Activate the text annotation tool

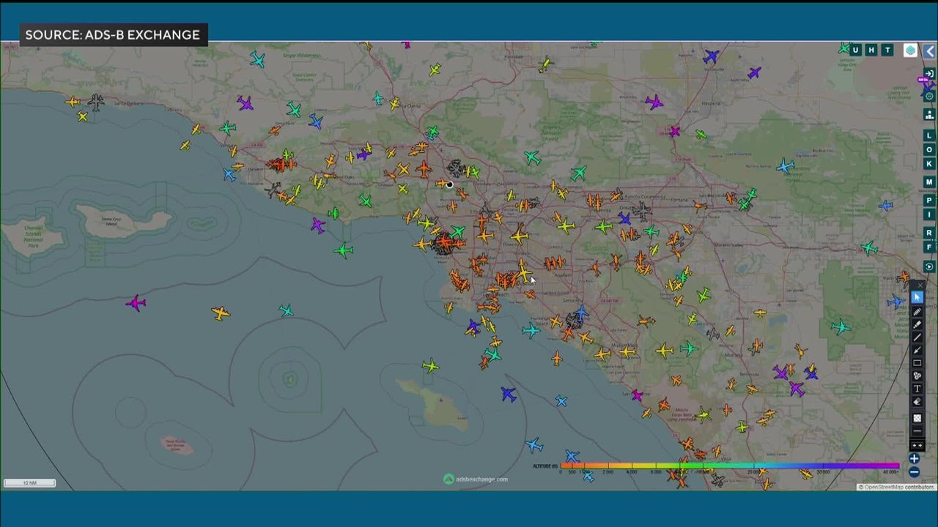917,389
